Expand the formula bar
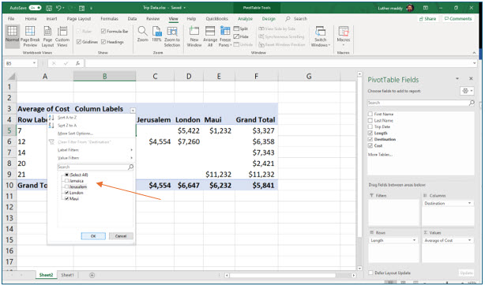 (475, 63)
